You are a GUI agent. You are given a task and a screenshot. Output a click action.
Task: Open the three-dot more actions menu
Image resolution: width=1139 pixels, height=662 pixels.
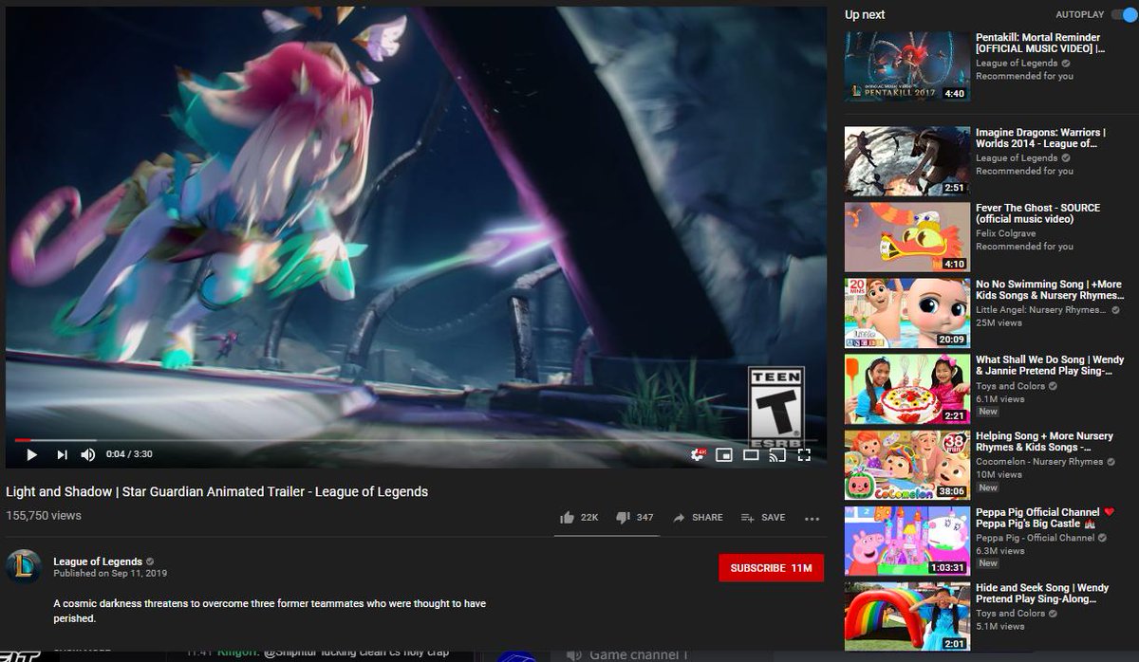coord(812,519)
